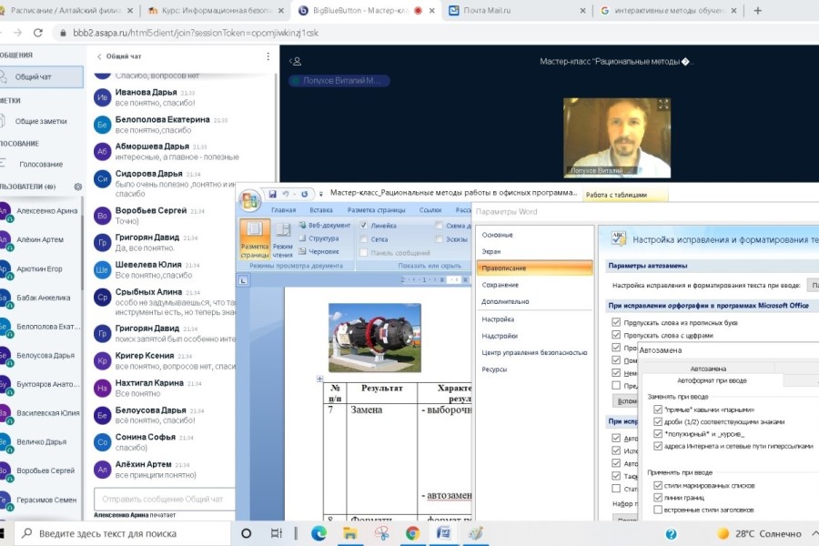This screenshot has height=546, width=819.
Task: Click the tab stop selector by the ruler
Action: click(x=243, y=280)
